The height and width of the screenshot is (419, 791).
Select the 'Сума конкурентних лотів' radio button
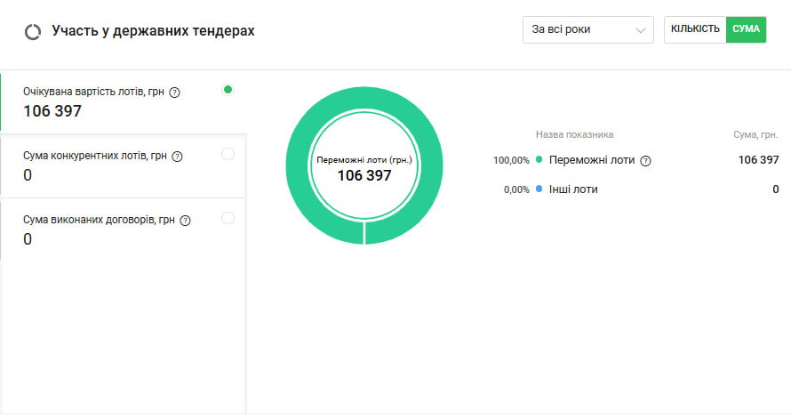(228, 154)
